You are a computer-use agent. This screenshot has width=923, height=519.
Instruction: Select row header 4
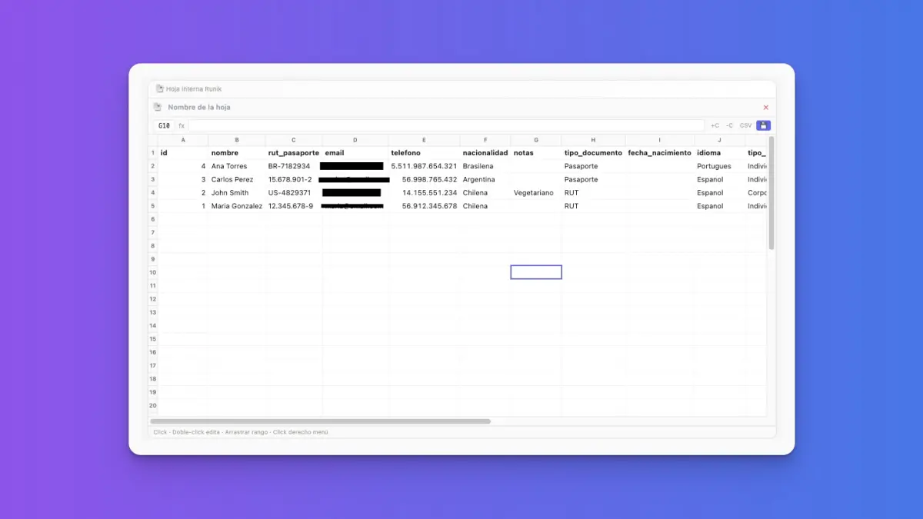[x=153, y=193]
